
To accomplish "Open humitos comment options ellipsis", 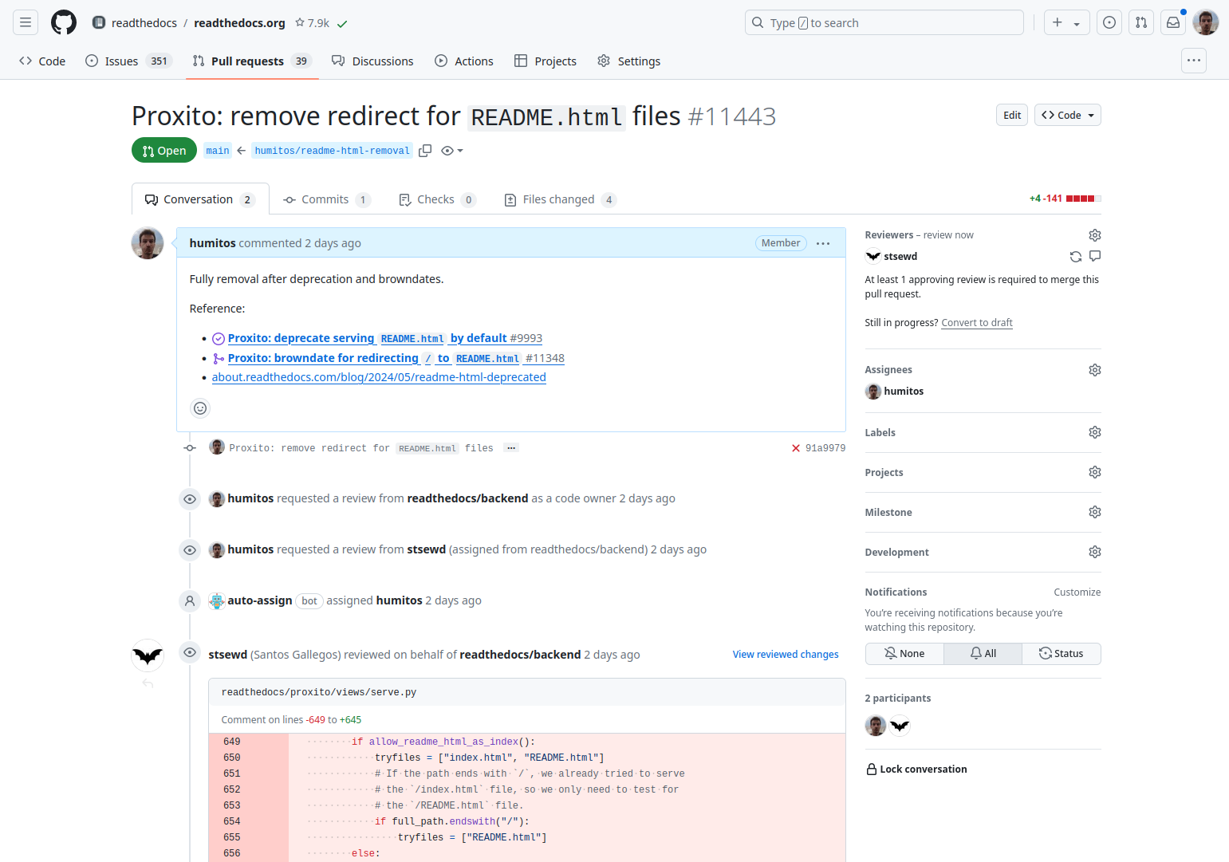I will (x=823, y=243).
